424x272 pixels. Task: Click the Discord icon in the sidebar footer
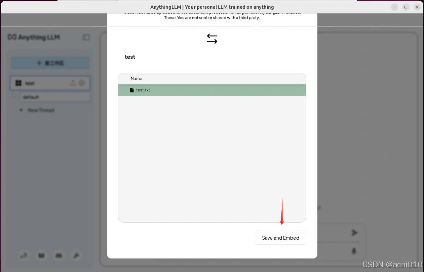(x=59, y=256)
